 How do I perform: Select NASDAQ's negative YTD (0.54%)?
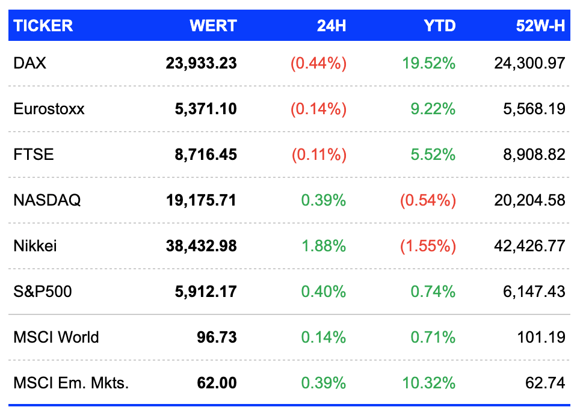click(x=428, y=200)
